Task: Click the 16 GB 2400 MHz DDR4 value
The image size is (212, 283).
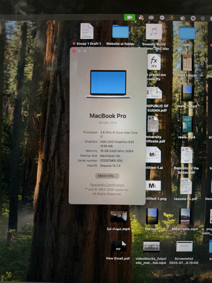Action: [x=117, y=151]
